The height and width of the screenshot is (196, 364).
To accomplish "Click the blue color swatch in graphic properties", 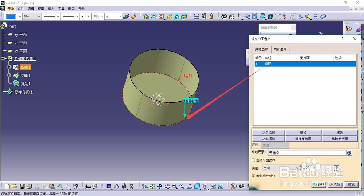I will [x=11, y=16].
